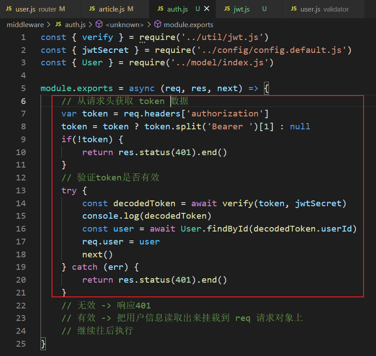Image resolution: width=376 pixels, height=356 pixels.
Task: Click line number 13 in gutter
Action: (x=21, y=191)
